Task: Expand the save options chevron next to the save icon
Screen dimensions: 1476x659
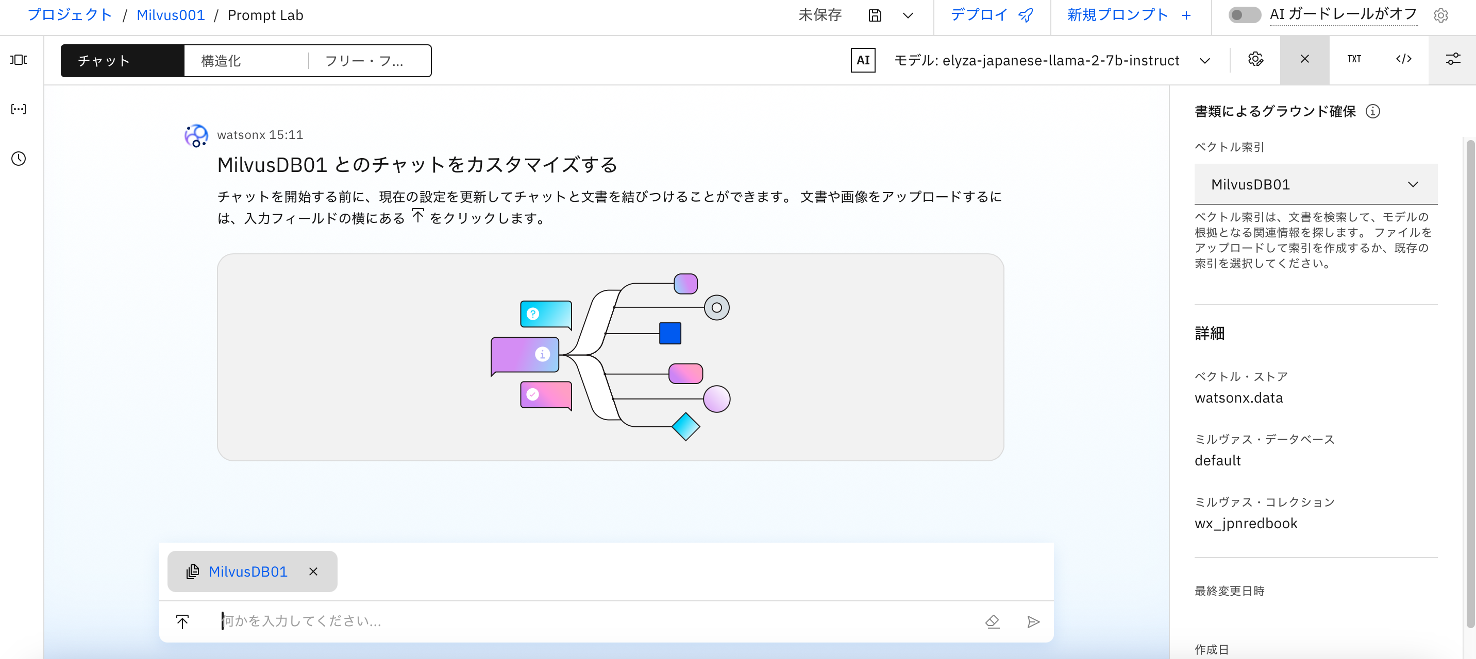Action: [908, 15]
